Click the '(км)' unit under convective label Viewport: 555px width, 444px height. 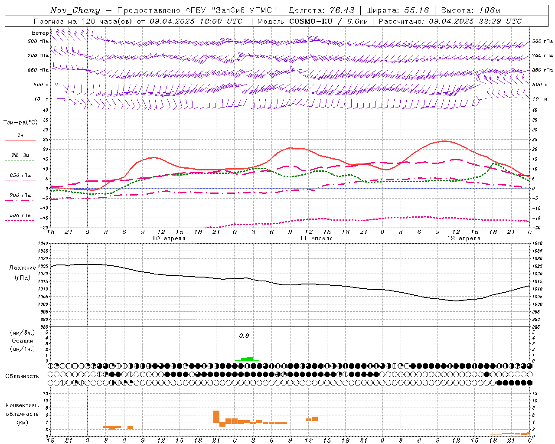(23, 422)
